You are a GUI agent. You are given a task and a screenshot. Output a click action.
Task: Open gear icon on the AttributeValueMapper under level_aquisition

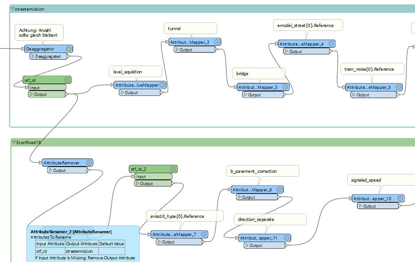[162, 85]
